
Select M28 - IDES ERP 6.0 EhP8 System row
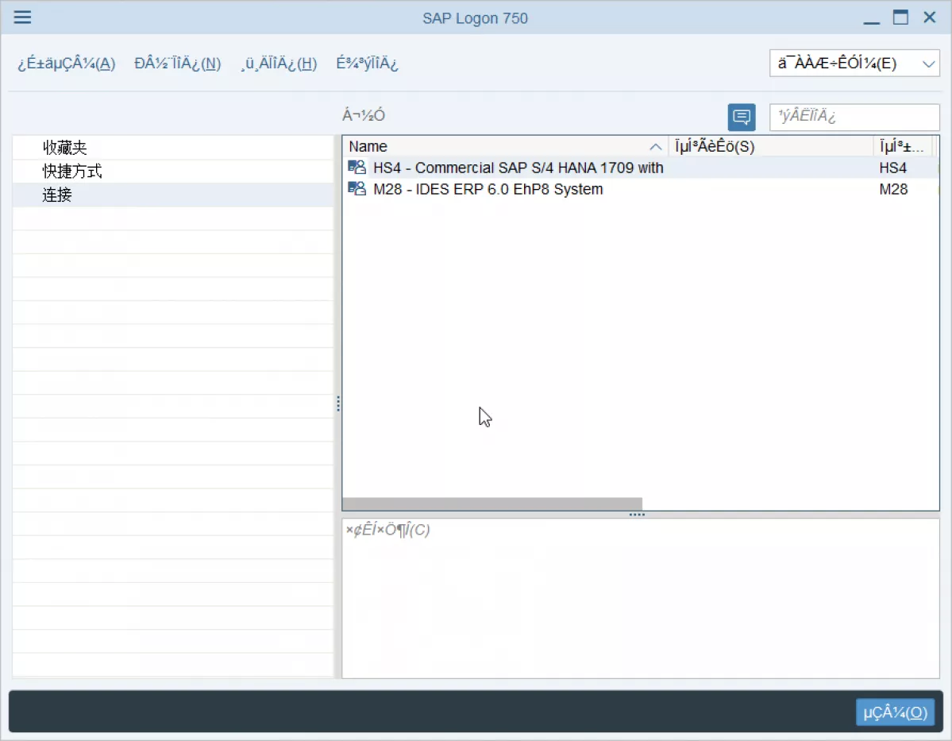(640, 189)
